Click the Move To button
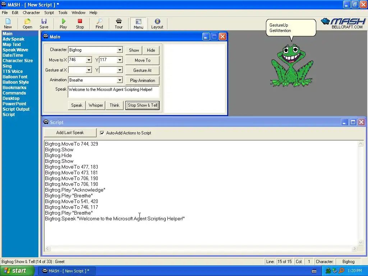 (x=142, y=60)
